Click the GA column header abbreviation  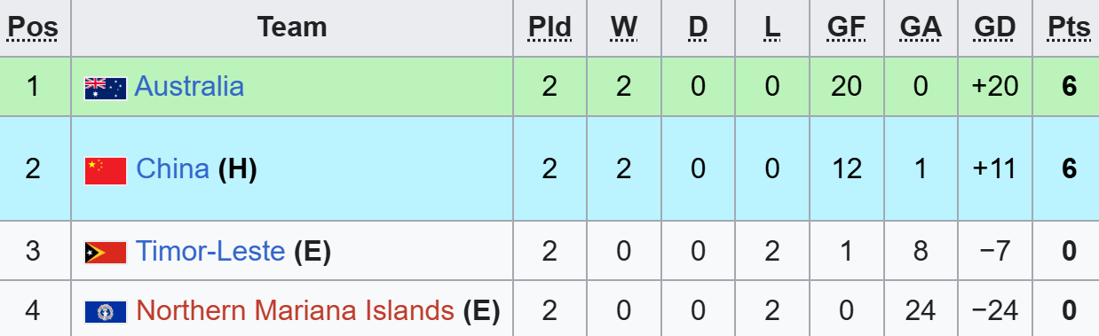pyautogui.click(x=921, y=27)
